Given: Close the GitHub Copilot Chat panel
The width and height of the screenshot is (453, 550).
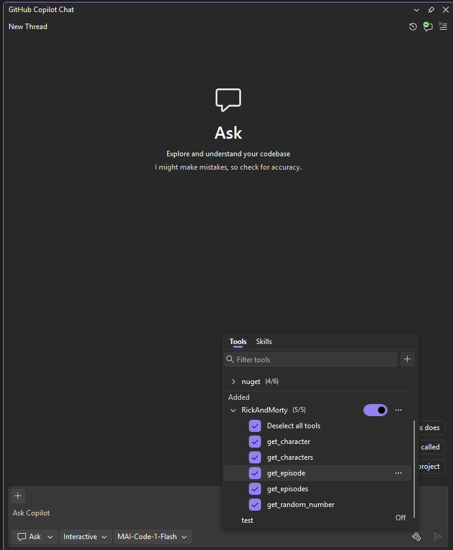Looking at the screenshot, I should click(446, 10).
